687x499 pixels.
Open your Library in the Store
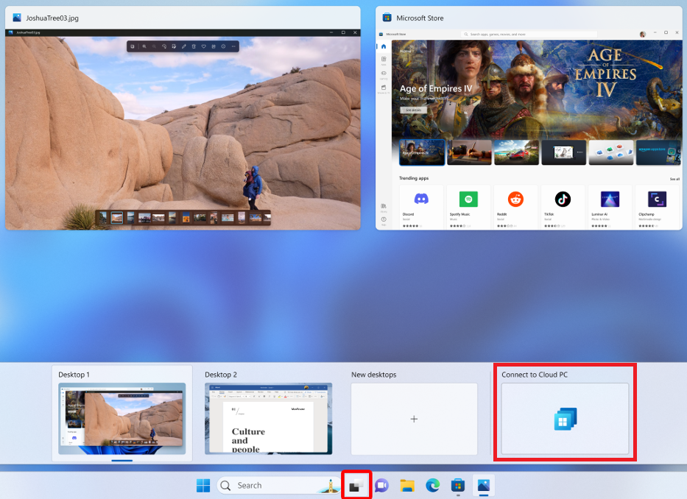coord(384,205)
